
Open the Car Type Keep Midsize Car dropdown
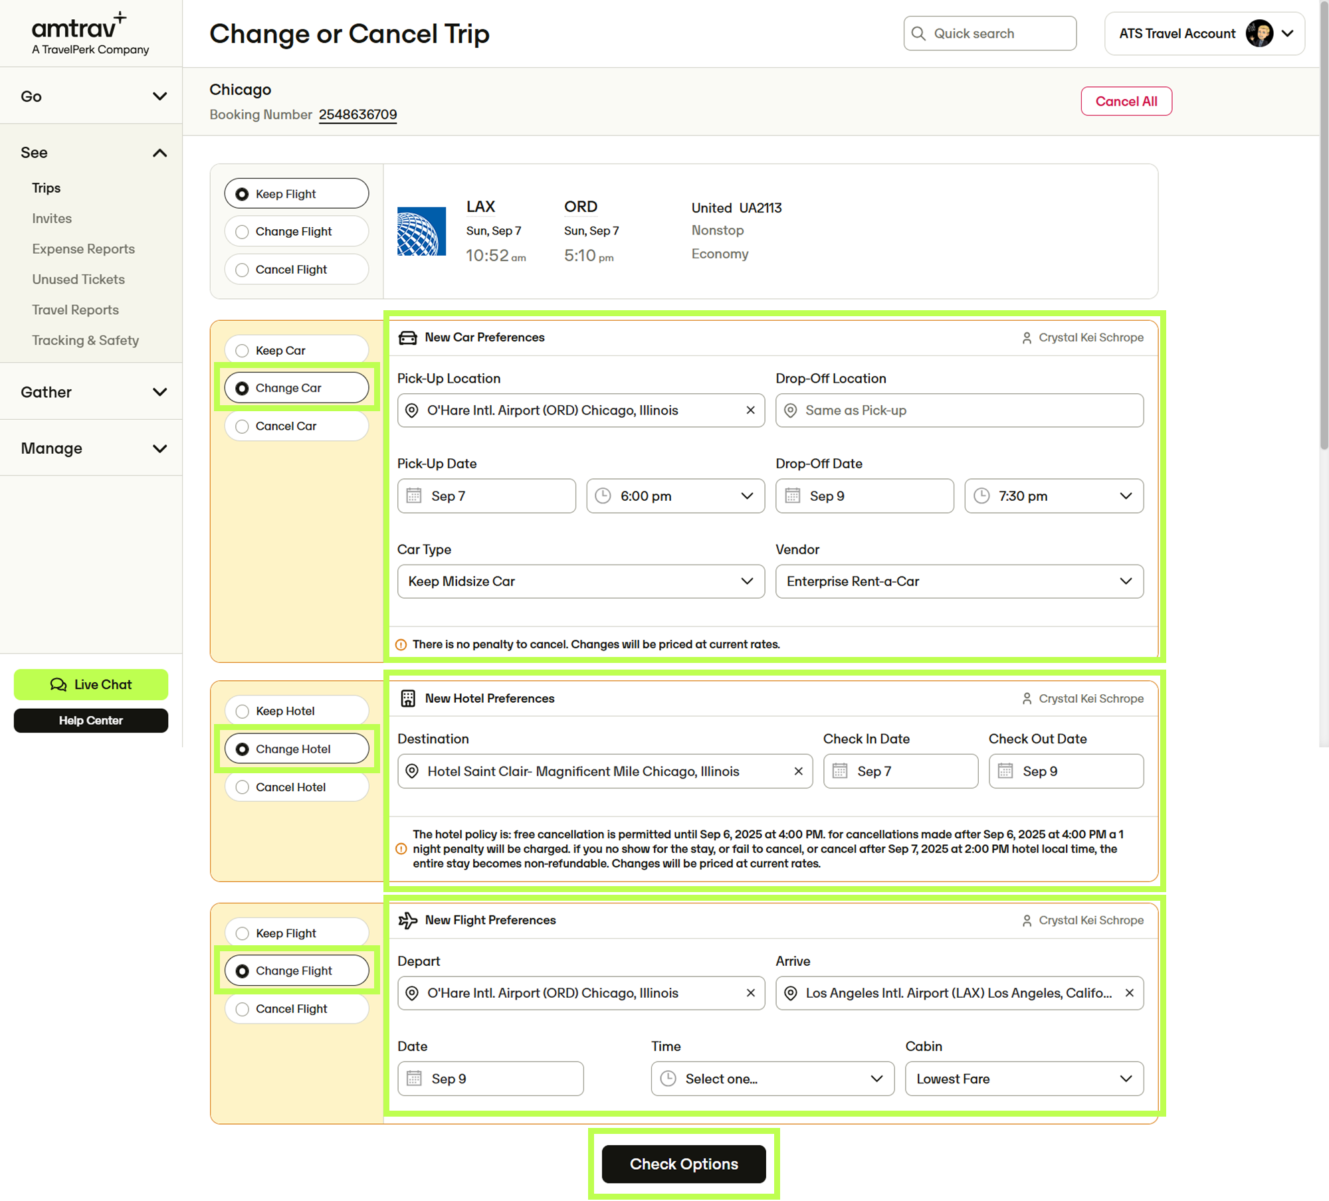pos(581,581)
